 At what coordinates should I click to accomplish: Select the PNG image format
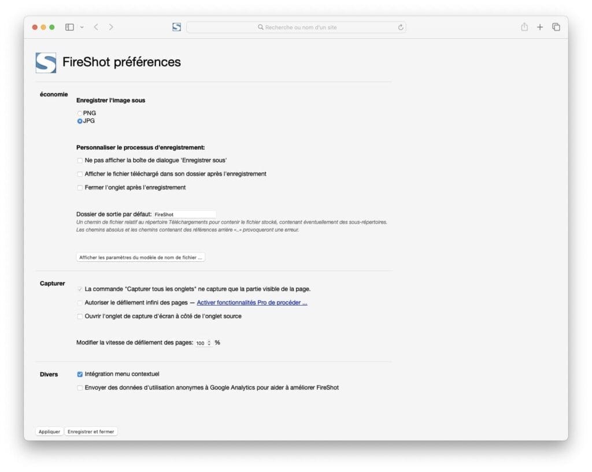(79, 113)
